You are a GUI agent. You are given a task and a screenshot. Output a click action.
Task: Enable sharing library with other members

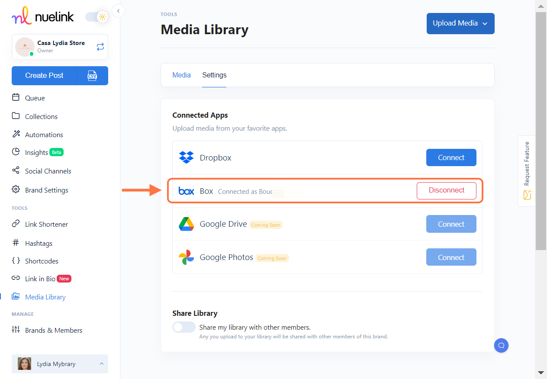tap(183, 327)
